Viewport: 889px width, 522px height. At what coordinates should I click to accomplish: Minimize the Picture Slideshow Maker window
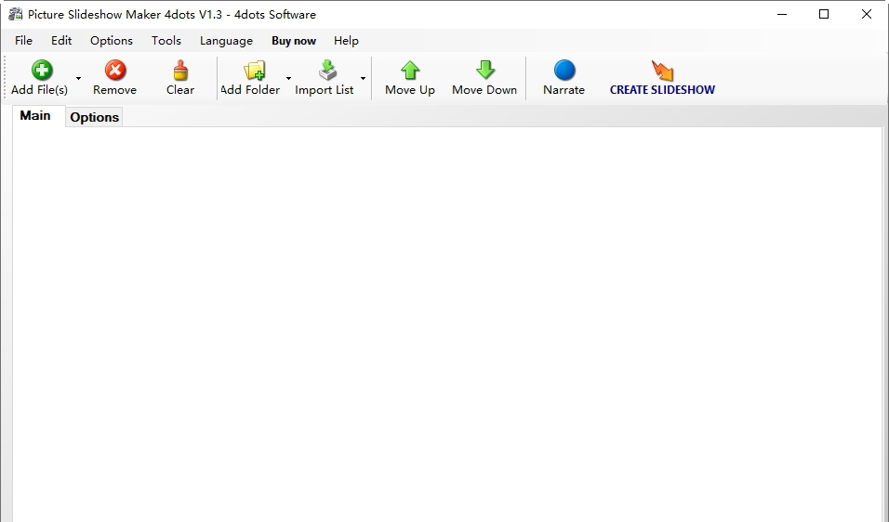click(782, 14)
